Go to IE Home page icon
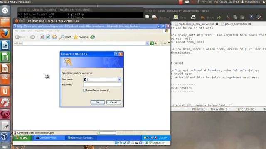 point(54,37)
